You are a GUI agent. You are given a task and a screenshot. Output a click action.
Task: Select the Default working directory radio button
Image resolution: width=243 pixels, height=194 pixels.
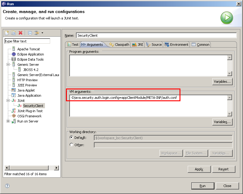71,137
